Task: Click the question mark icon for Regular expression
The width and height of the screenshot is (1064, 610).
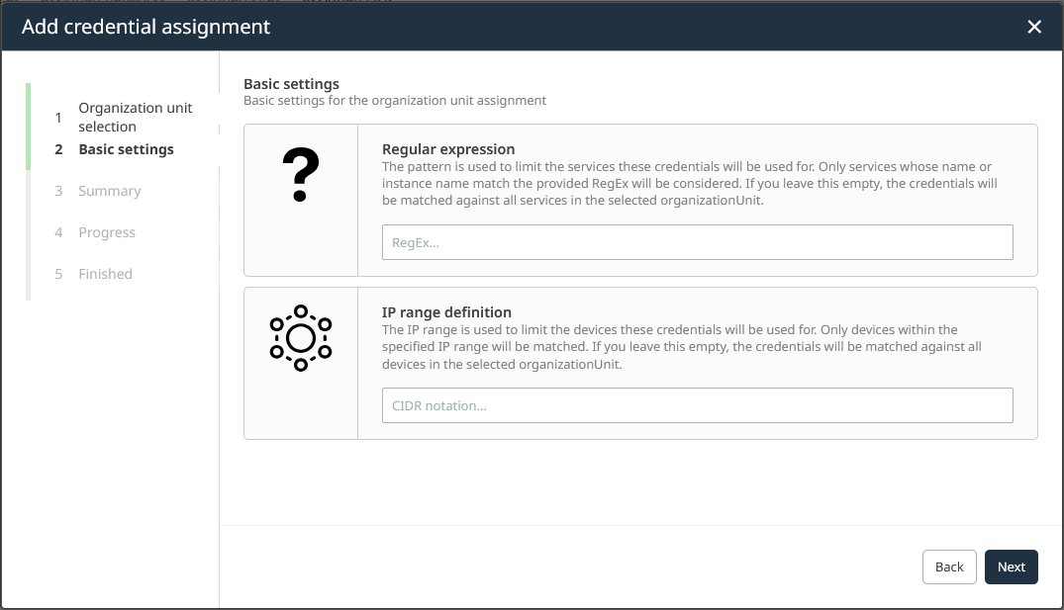Action: (x=300, y=176)
